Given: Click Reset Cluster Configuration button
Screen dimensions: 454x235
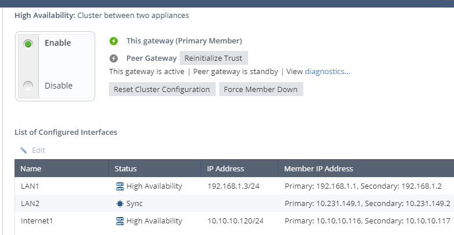Looking at the screenshot, I should click(x=162, y=89).
